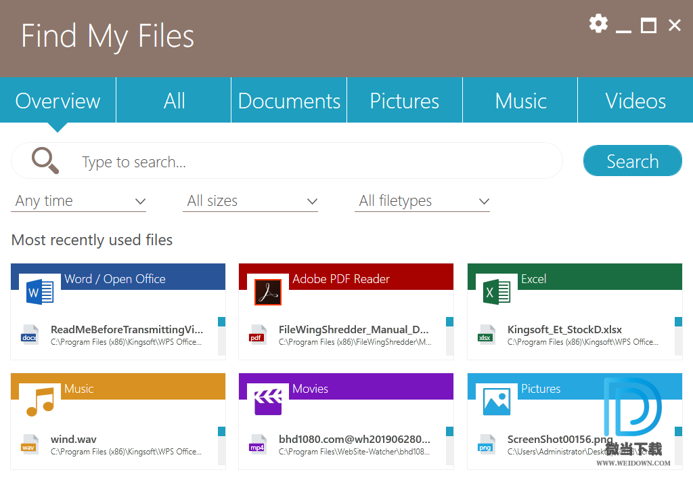Switch to the Overview tab
The image size is (693, 489).
58,100
